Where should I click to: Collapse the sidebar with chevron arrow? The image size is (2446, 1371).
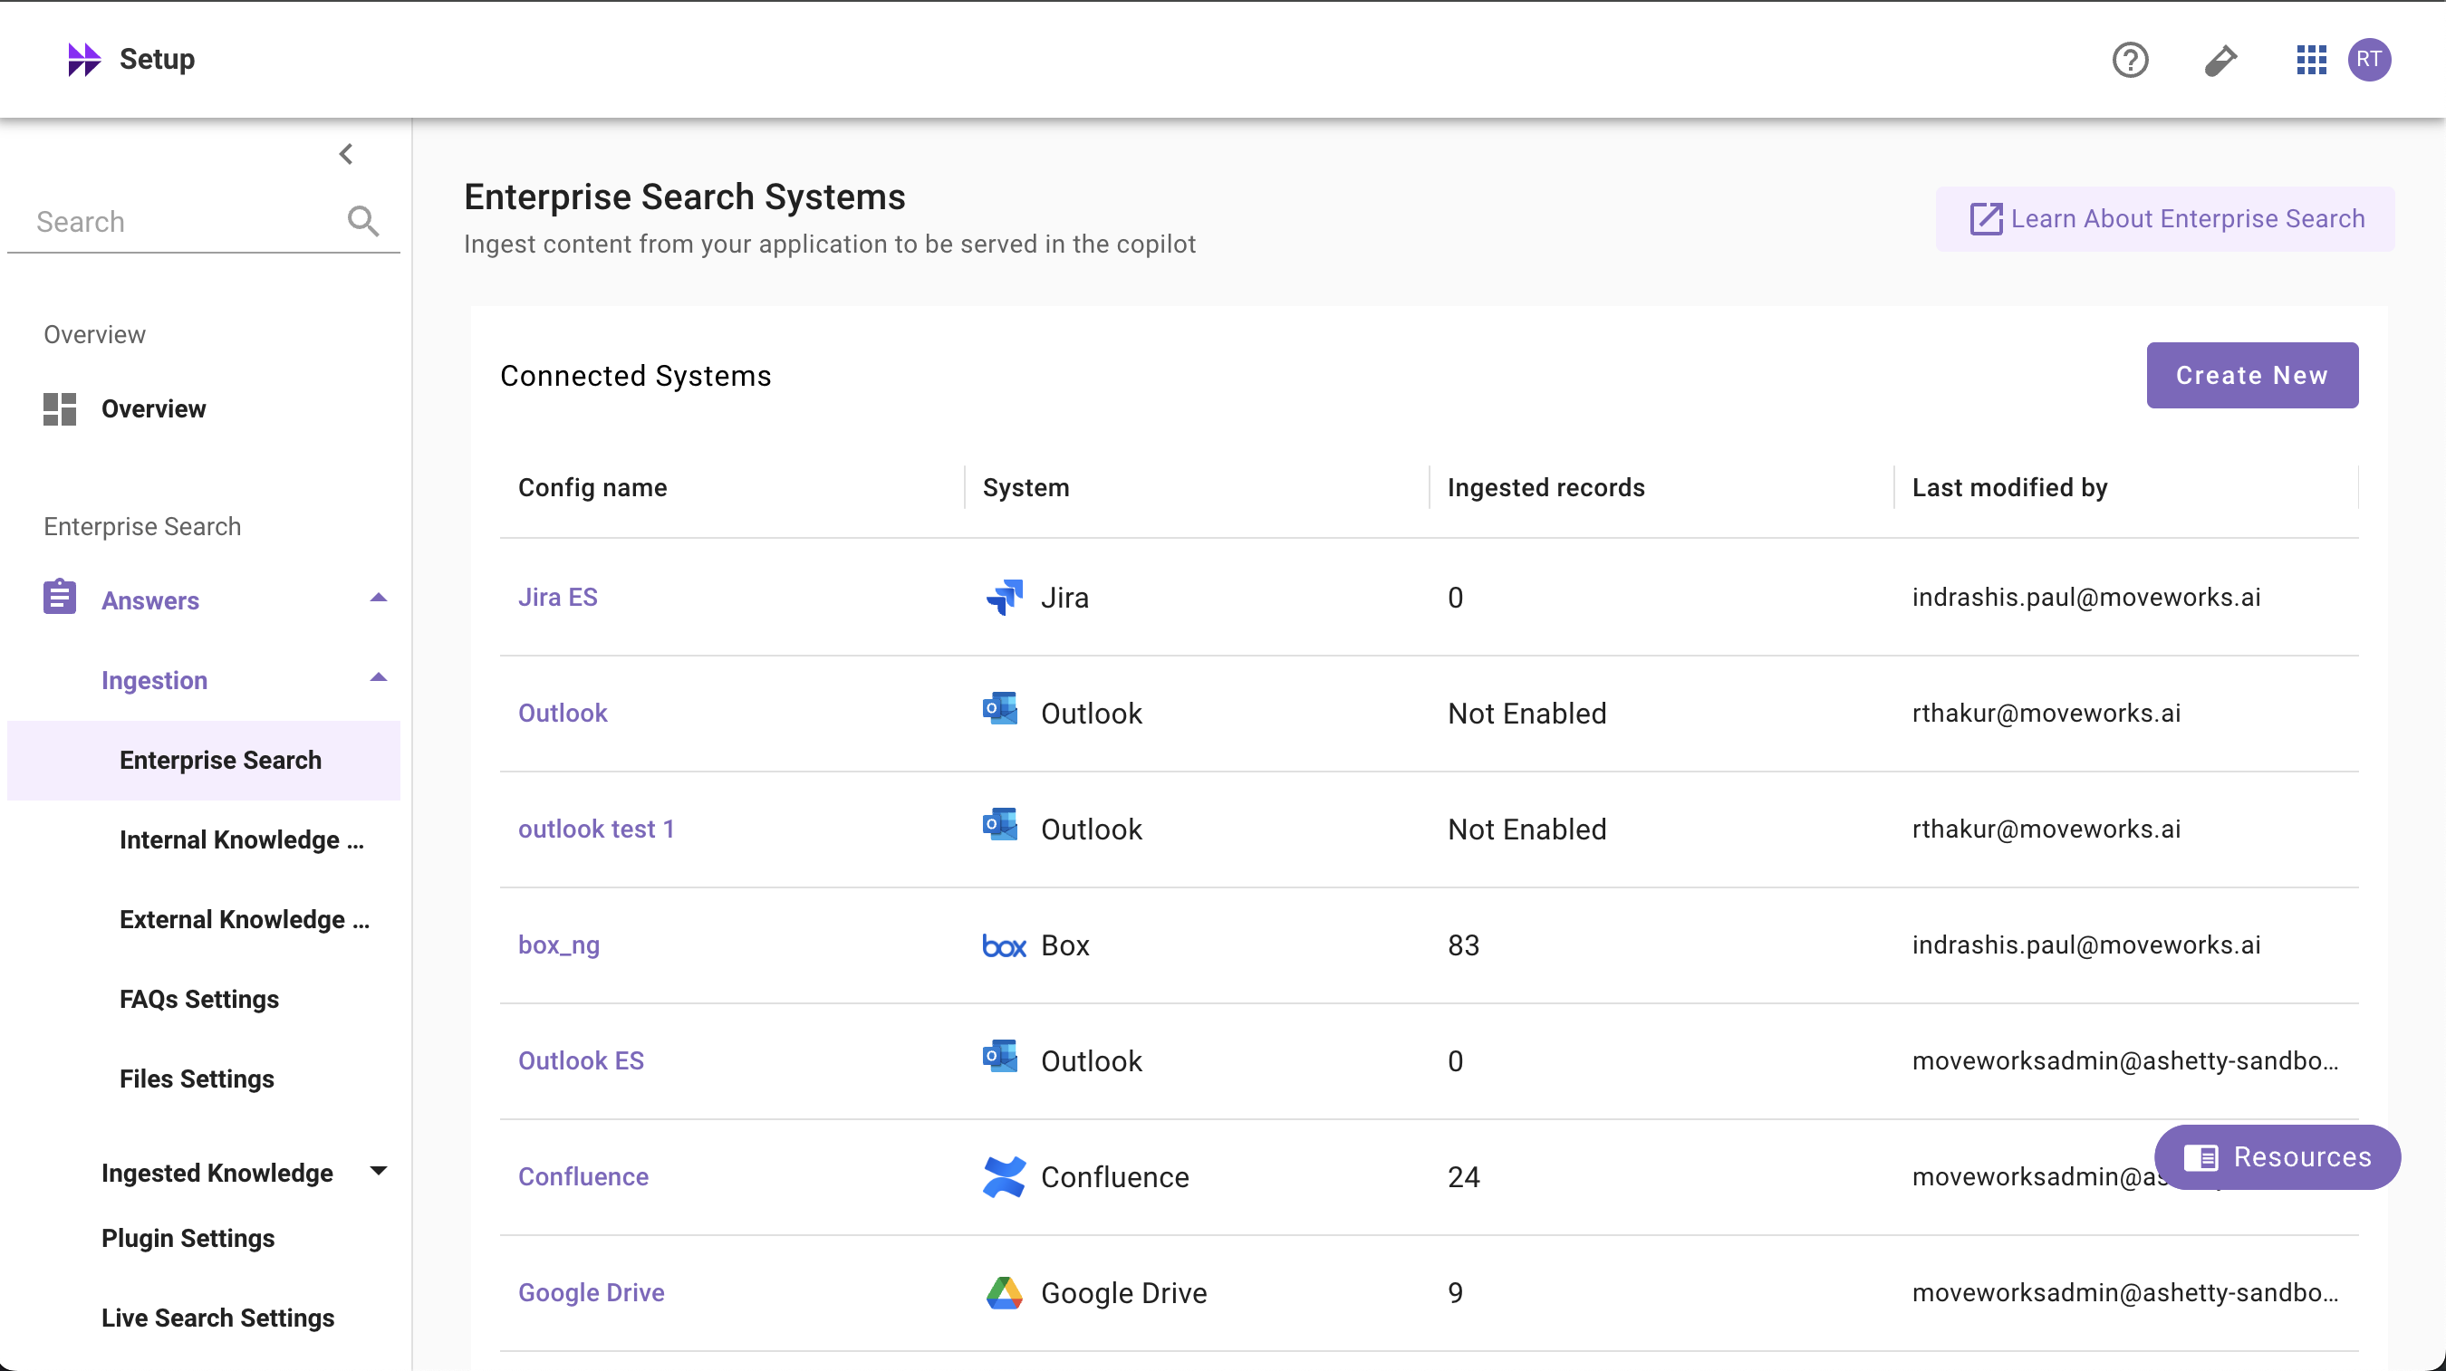347,154
